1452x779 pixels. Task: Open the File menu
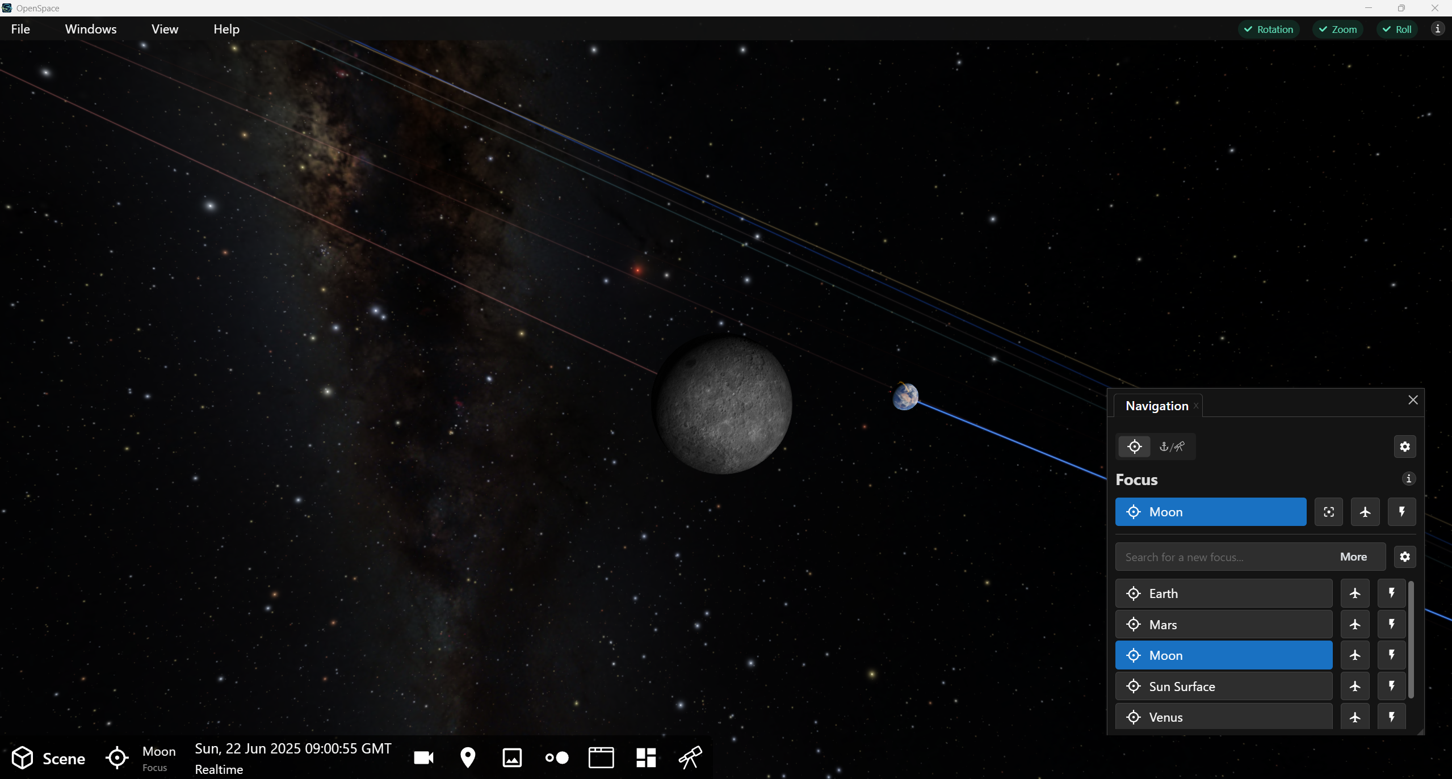click(x=20, y=29)
